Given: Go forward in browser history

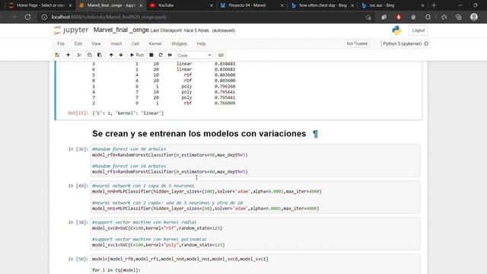Looking at the screenshot, I should (13, 17).
